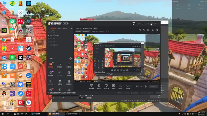
Task: Select the left dock tab in OBS
Action: point(82,98)
